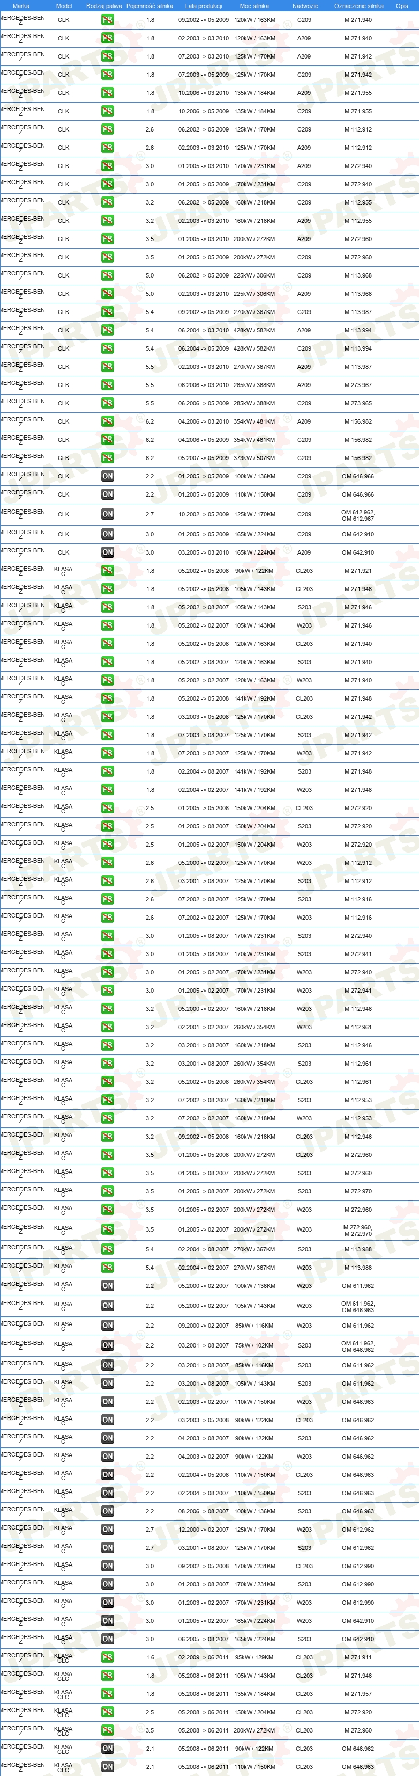The width and height of the screenshot is (419, 1776).
Task: Click PB icon in CLK C209 M 112.955 row
Action: [107, 203]
